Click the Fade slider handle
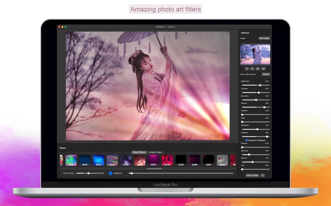The image size is (331, 206). point(242,122)
